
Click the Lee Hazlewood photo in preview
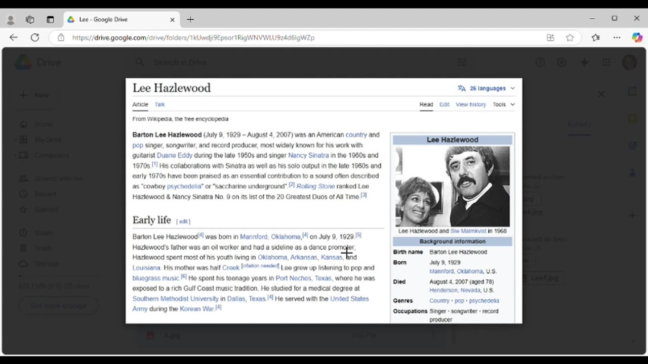pyautogui.click(x=453, y=187)
